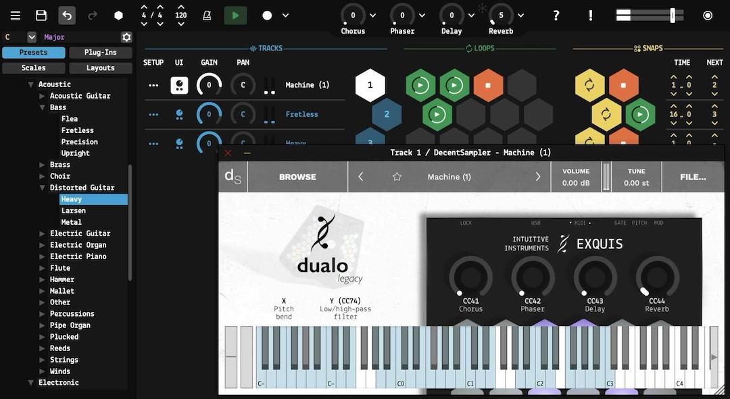Image resolution: width=730 pixels, height=399 pixels.
Task: Click the help question mark icon
Action: [x=556, y=15]
